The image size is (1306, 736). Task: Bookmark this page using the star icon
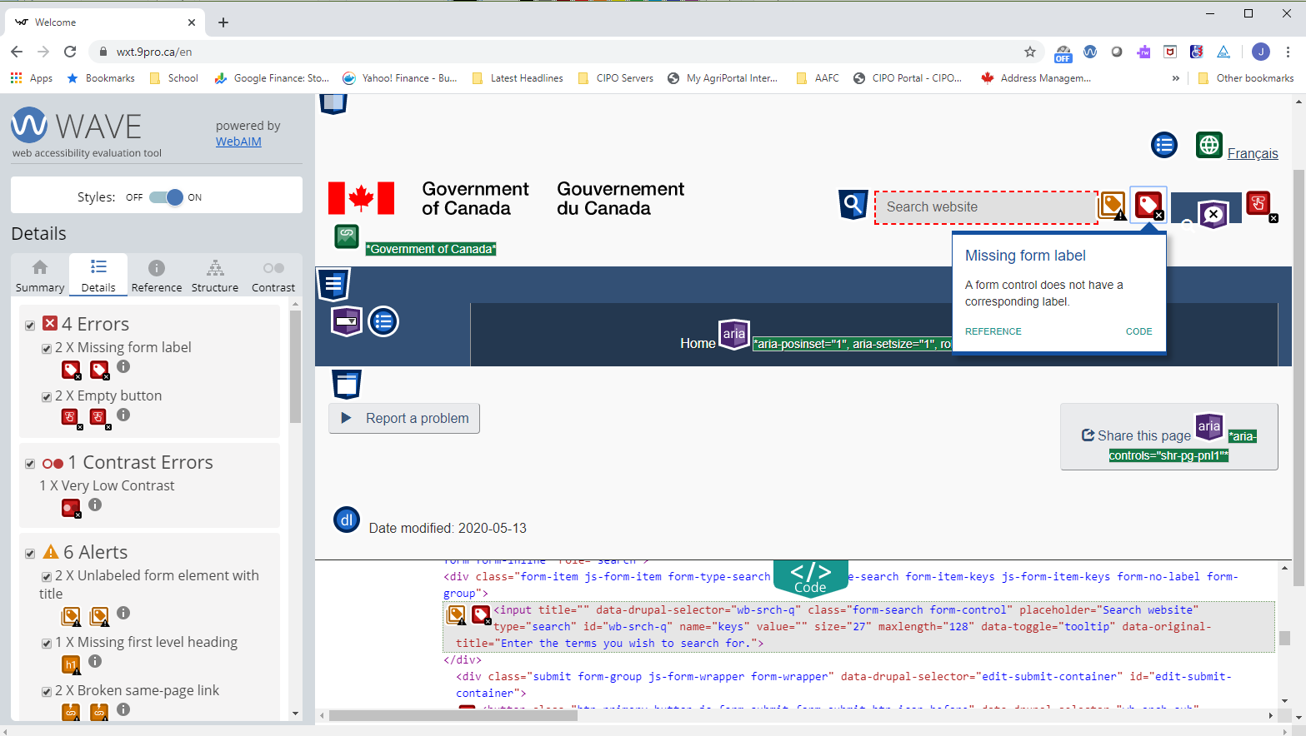coord(1030,52)
